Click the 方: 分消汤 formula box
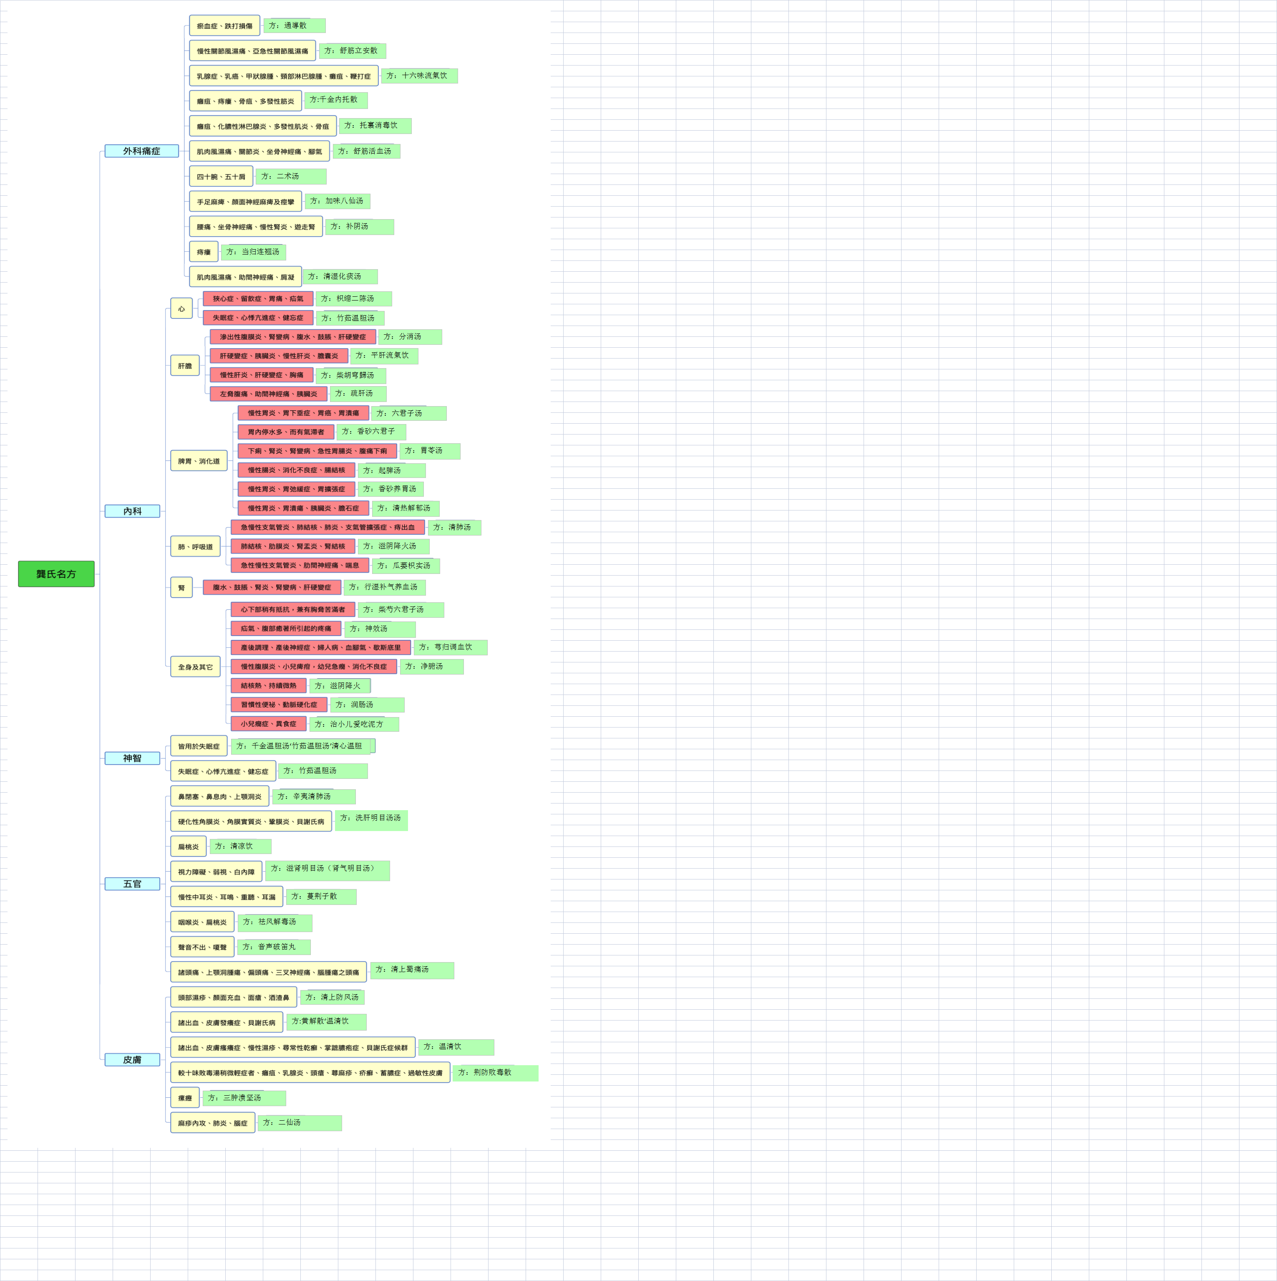Screen dimensions: 1277x1281 click(410, 337)
